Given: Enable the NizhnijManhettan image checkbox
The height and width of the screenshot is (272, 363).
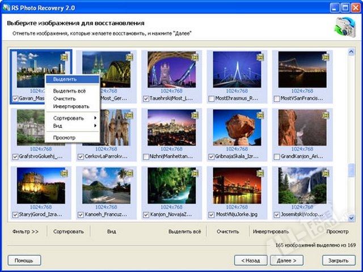Looking at the screenshot, I should pos(146,157).
